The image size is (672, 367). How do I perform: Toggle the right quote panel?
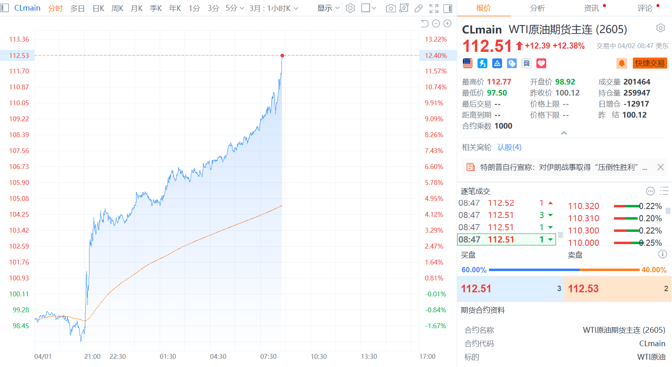(x=448, y=8)
